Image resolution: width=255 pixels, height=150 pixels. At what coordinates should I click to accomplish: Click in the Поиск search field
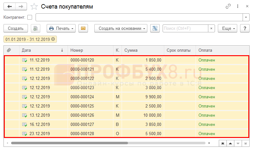tap(185, 28)
